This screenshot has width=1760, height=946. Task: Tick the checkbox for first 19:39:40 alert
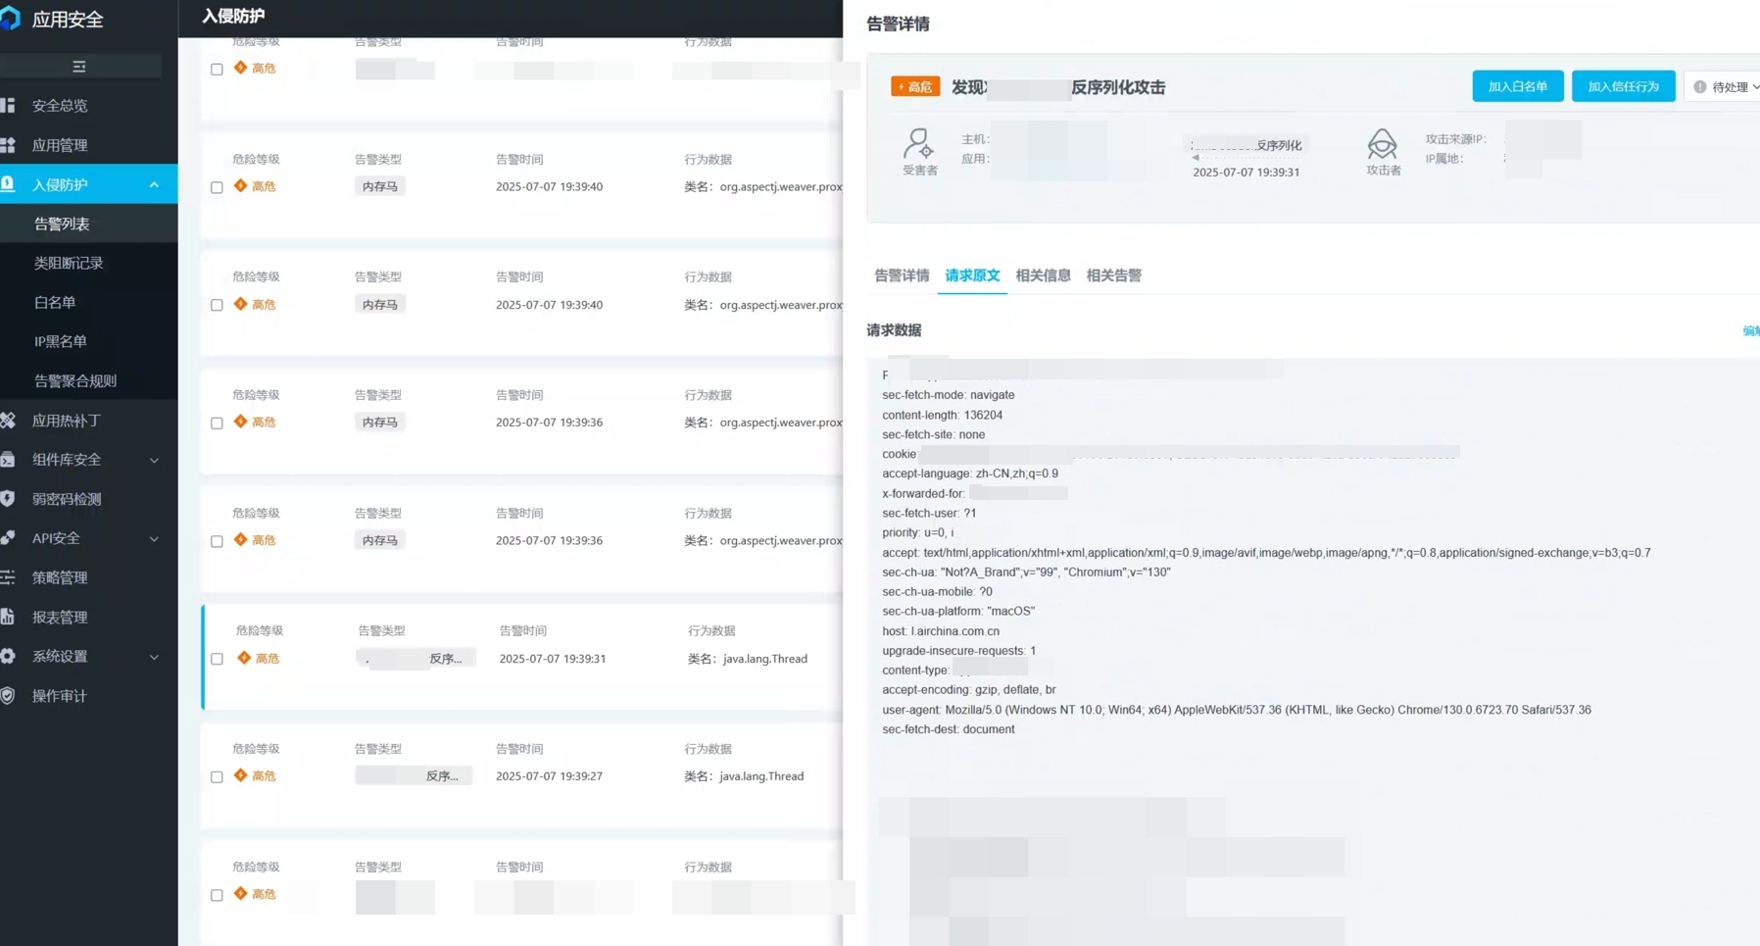coord(217,187)
